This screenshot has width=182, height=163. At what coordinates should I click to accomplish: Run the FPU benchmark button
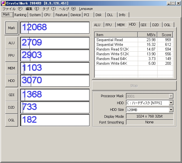tap(12, 56)
